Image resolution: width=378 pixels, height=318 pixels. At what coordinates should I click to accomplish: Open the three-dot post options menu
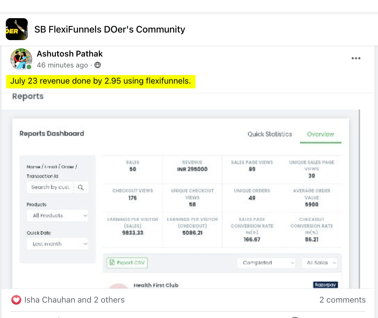[356, 58]
